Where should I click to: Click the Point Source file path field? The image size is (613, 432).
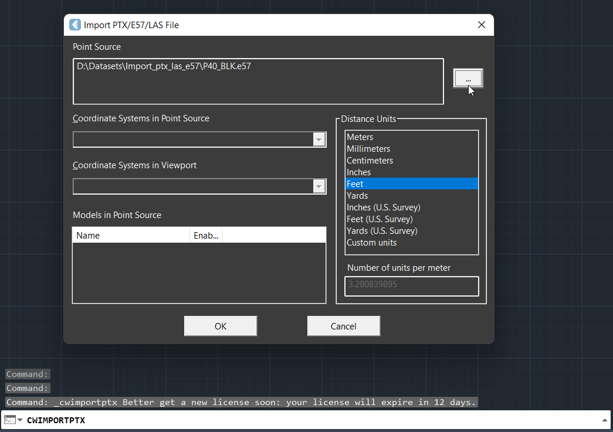pyautogui.click(x=258, y=81)
